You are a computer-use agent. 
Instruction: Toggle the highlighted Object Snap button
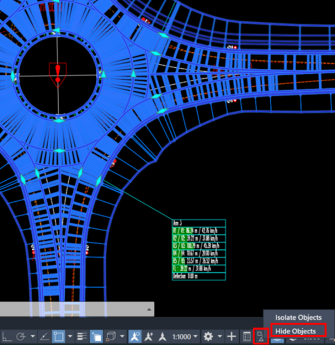59,336
